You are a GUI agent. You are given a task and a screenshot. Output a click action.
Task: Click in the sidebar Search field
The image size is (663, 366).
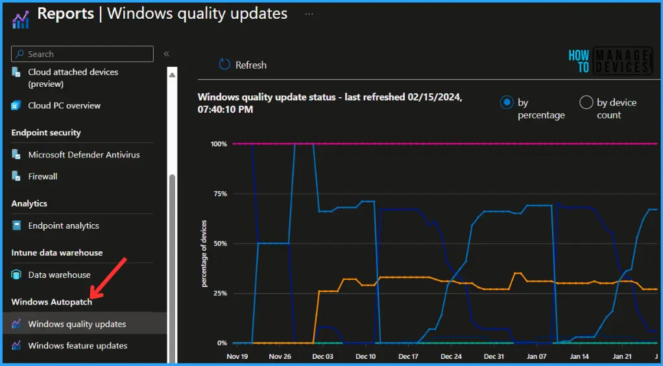click(82, 54)
